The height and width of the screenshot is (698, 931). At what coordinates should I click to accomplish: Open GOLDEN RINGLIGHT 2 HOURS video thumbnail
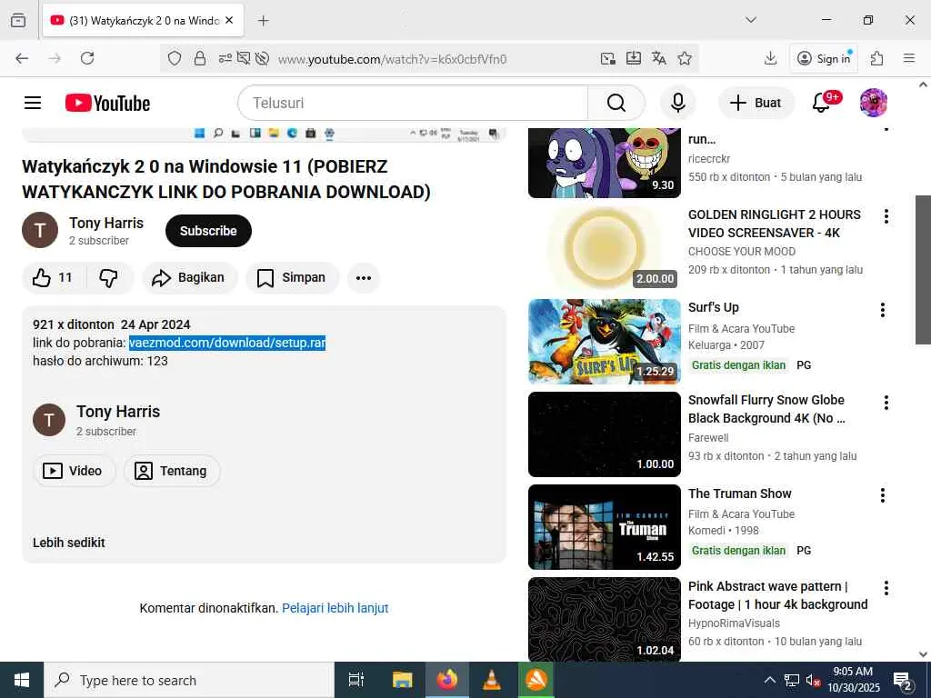(605, 248)
